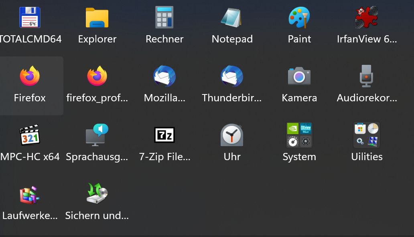Viewport: 414px width, 237px height.
Task: Open the TOTALCMD64 floppy disk icon
Action: coord(30,17)
